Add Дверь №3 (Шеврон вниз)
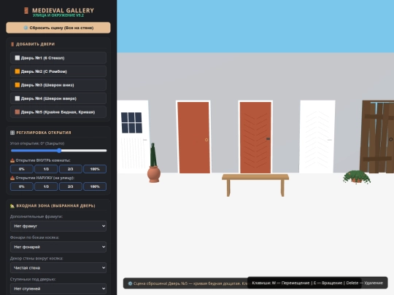The image size is (394, 295). pos(58,85)
